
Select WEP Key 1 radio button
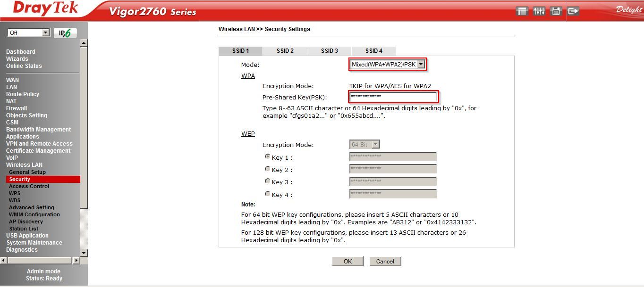[x=268, y=156]
